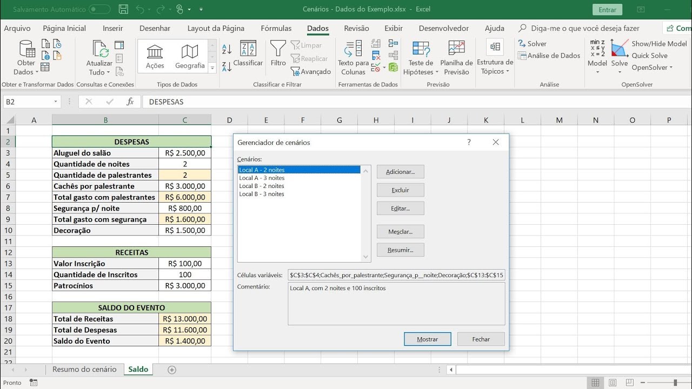
Task: Click the Redo arrow icon
Action: [160, 9]
